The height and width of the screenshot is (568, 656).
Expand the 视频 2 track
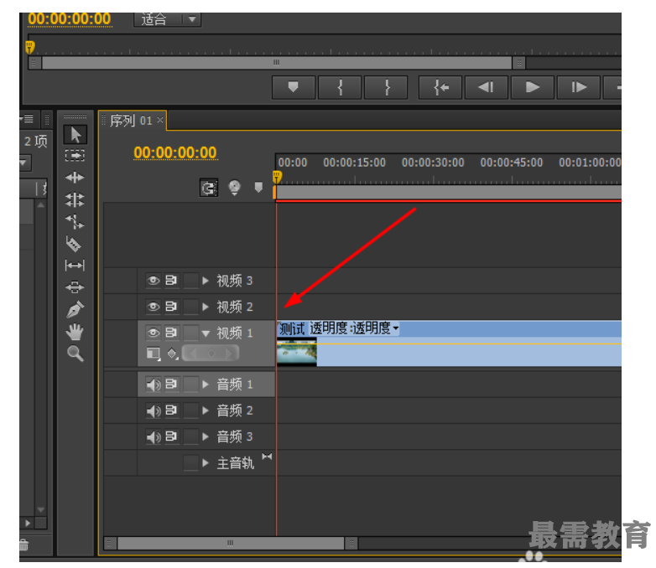(206, 307)
